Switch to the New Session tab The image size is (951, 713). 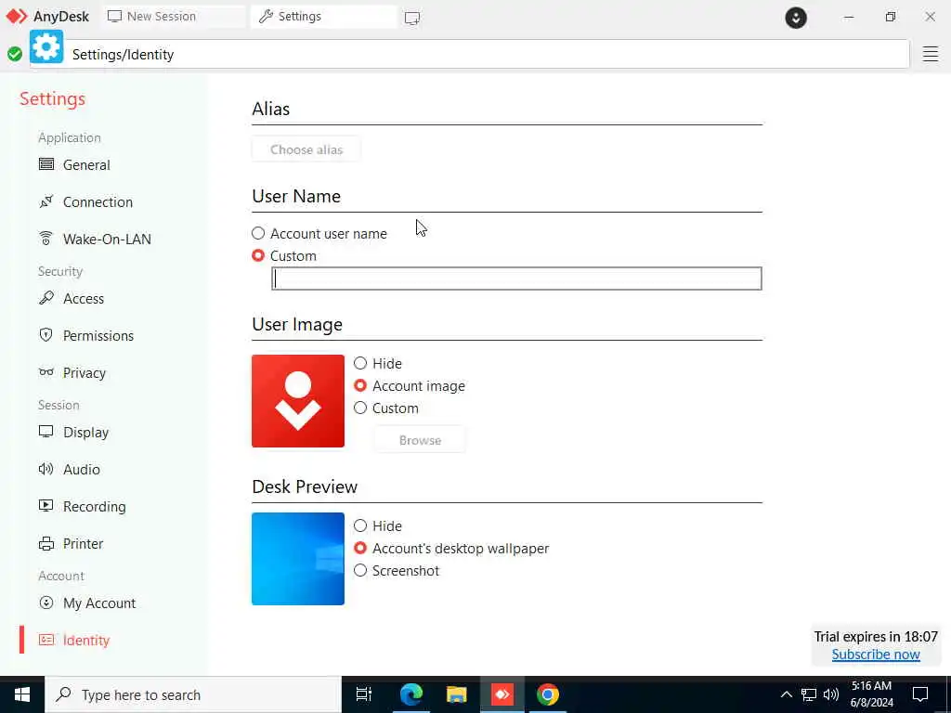174,17
